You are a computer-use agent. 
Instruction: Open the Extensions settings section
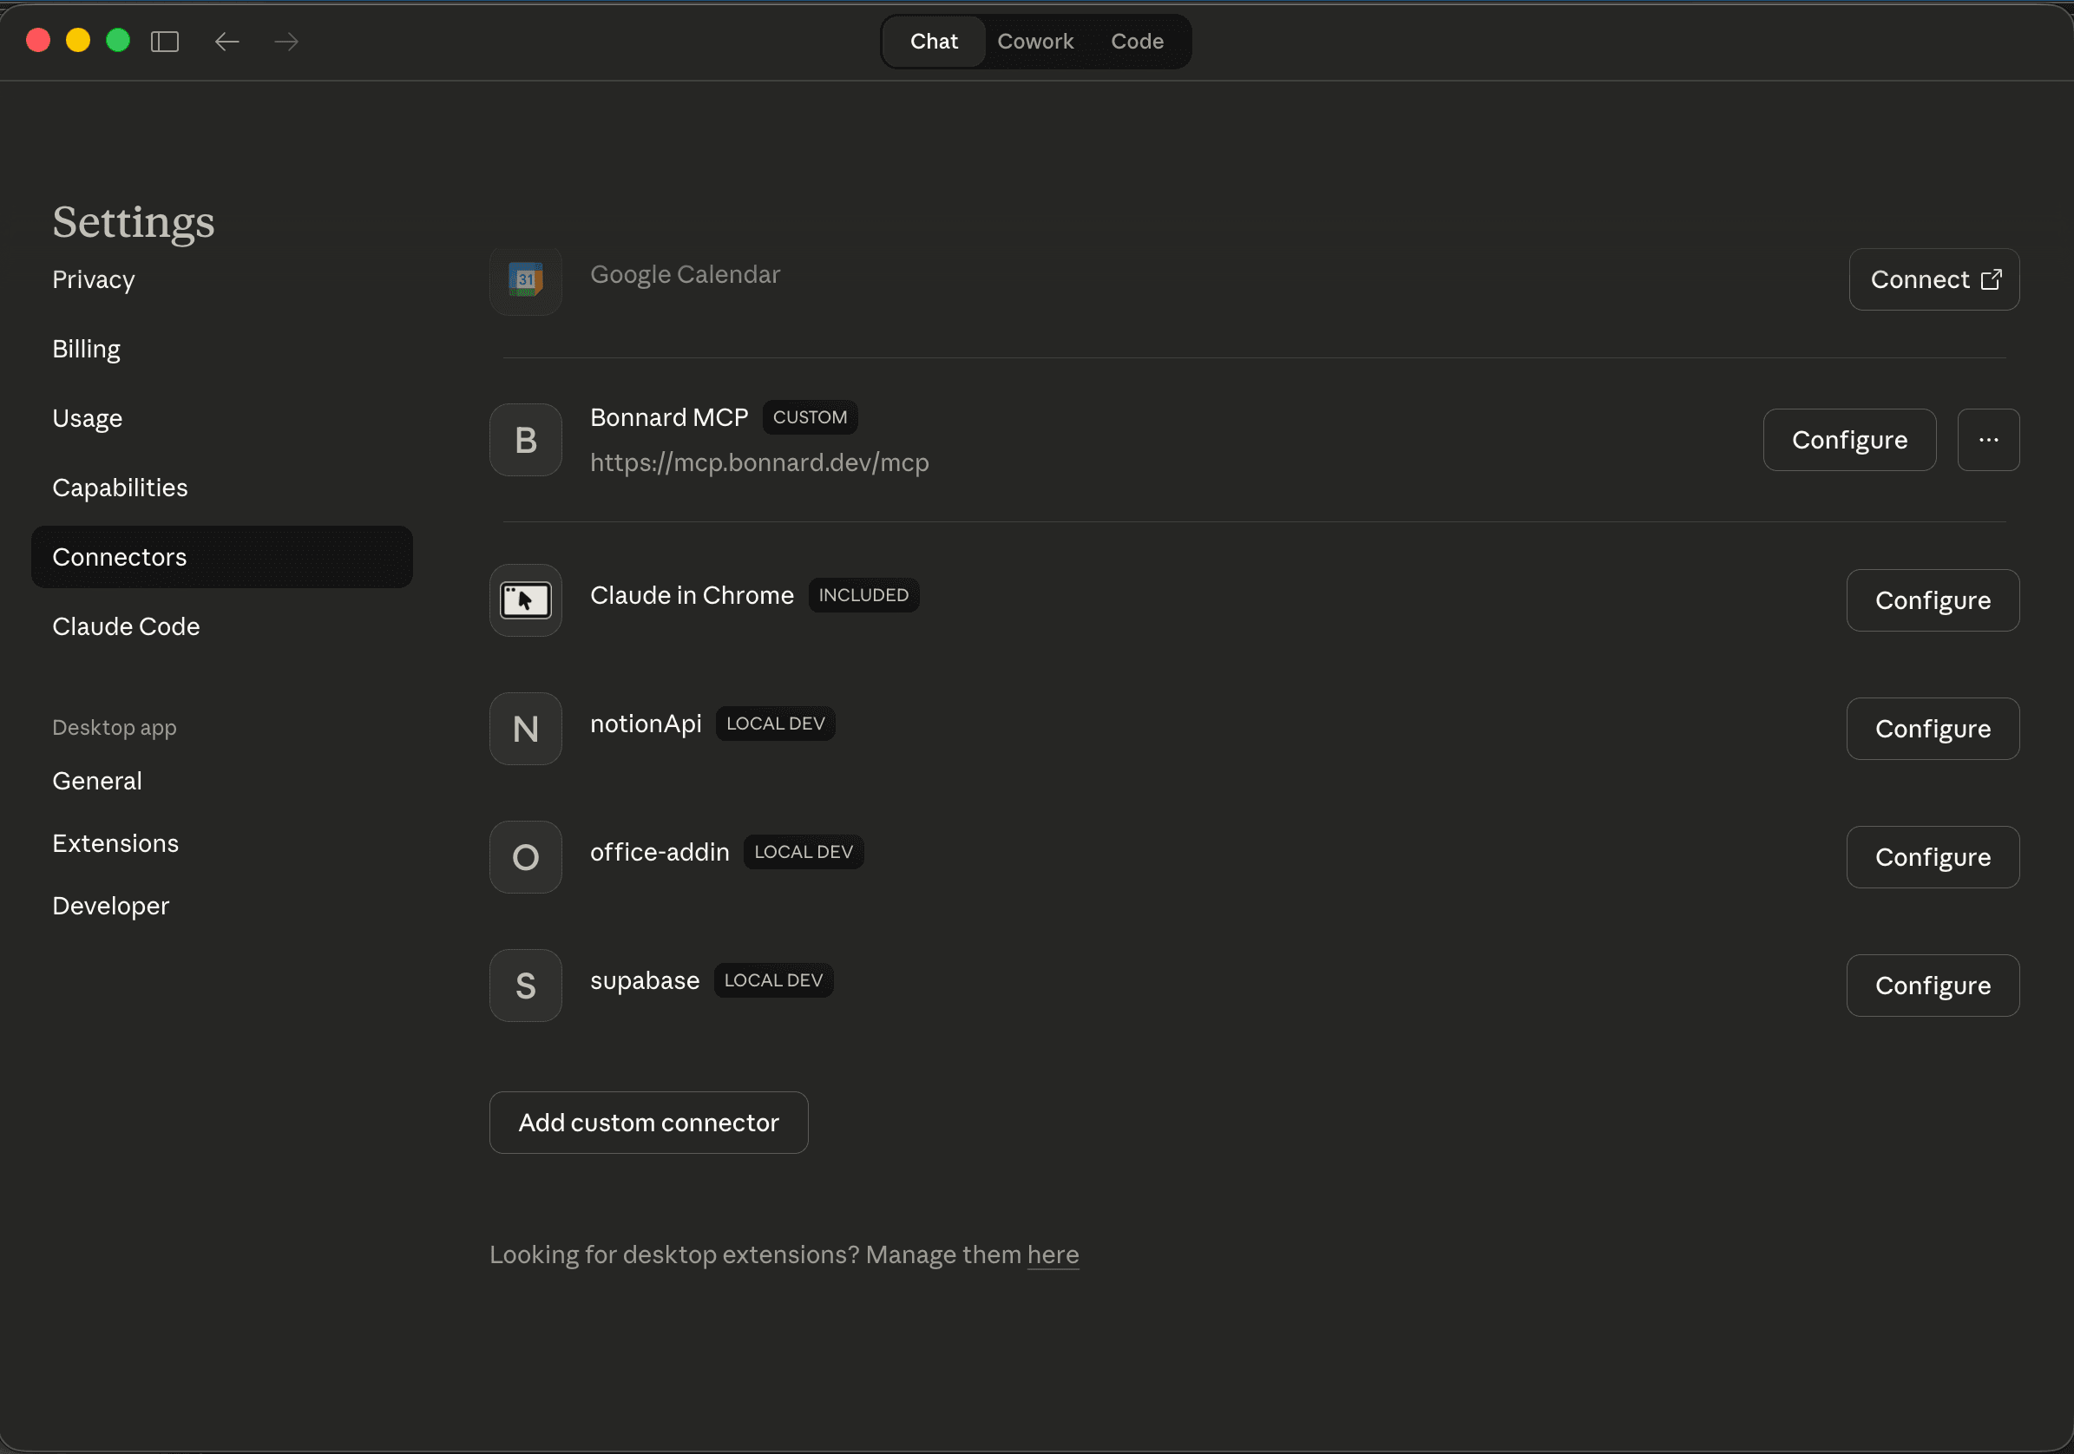click(x=115, y=842)
